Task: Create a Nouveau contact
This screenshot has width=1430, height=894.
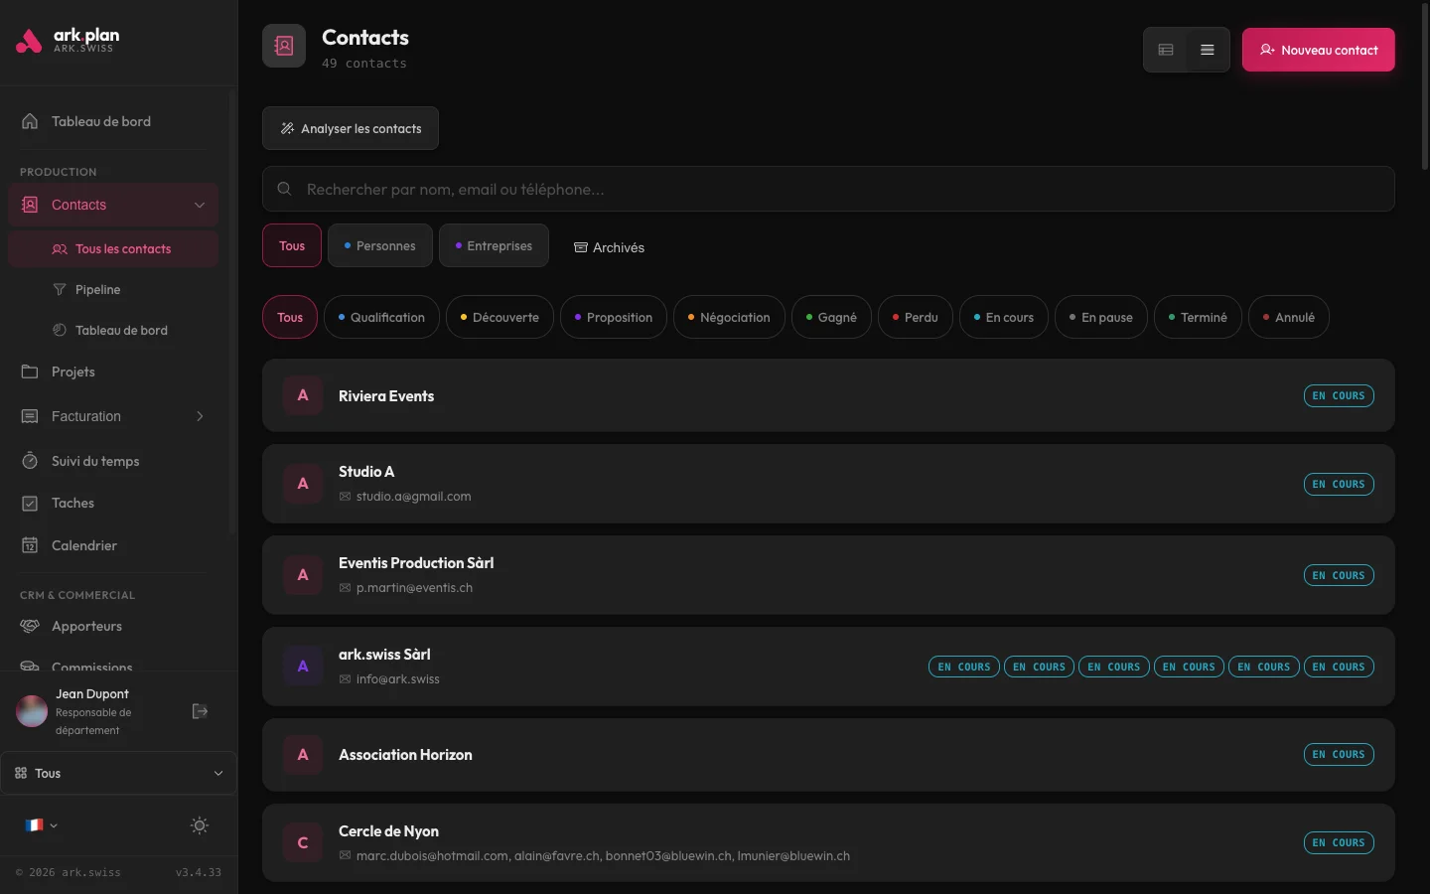Action: pyautogui.click(x=1318, y=50)
